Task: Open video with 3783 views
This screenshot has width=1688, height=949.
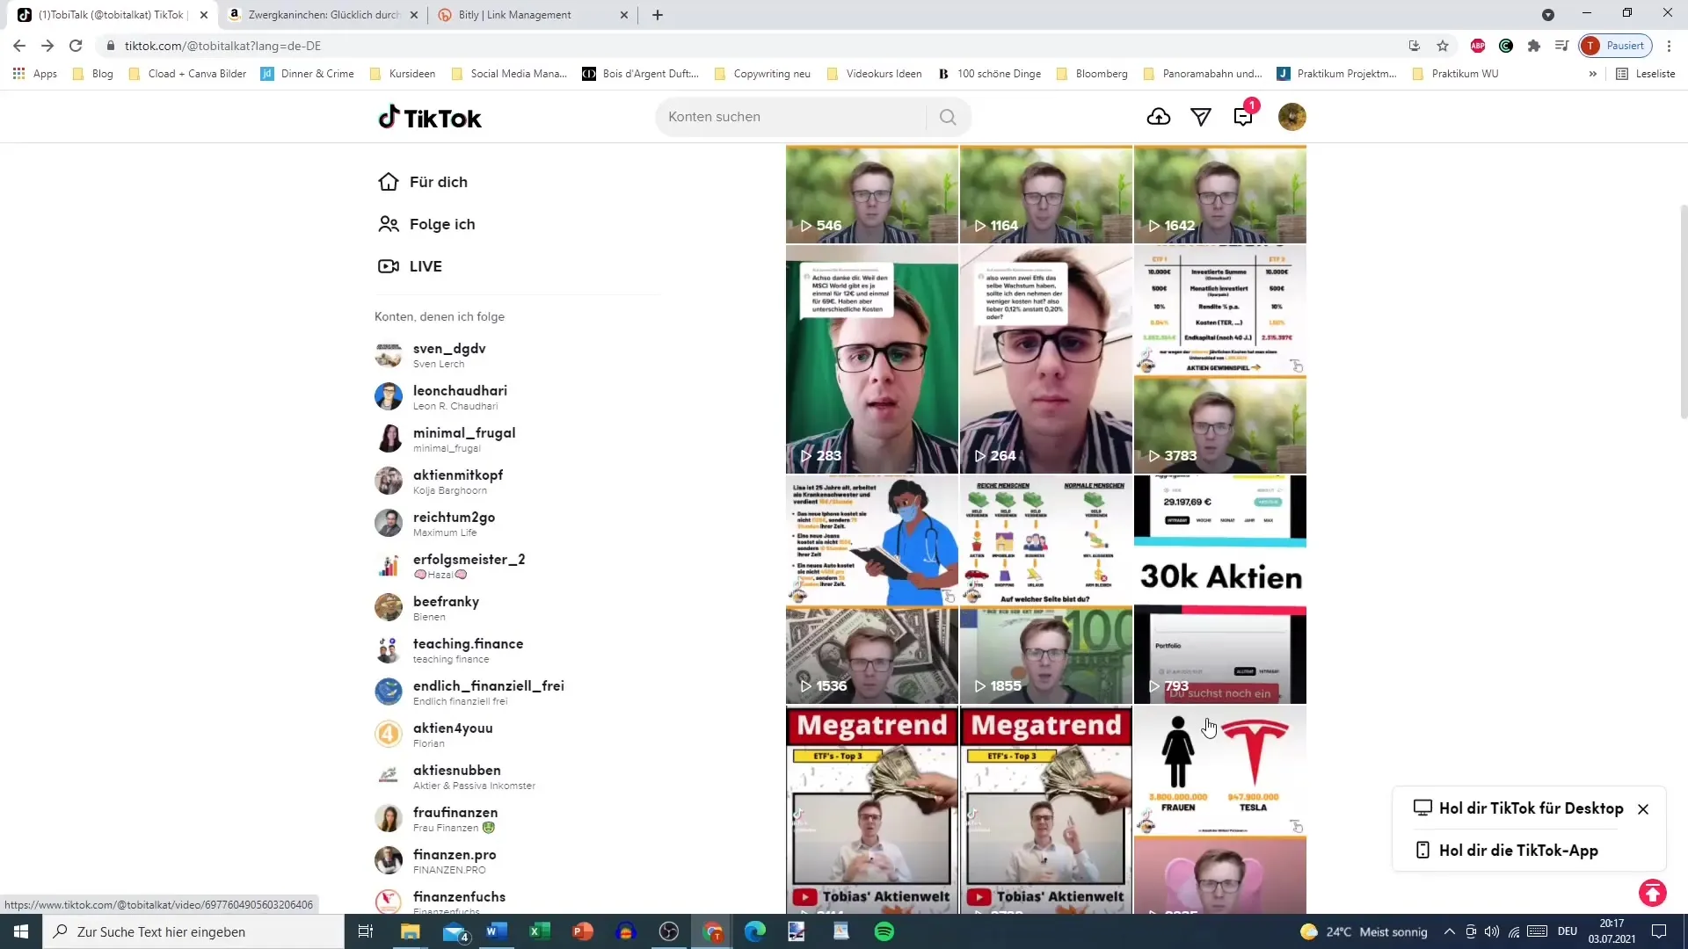Action: 1220,359
